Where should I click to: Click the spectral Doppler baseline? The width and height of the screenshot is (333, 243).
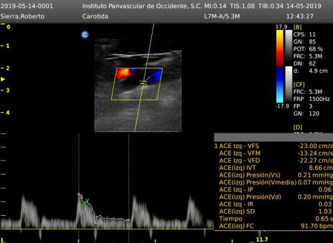[x=107, y=229]
